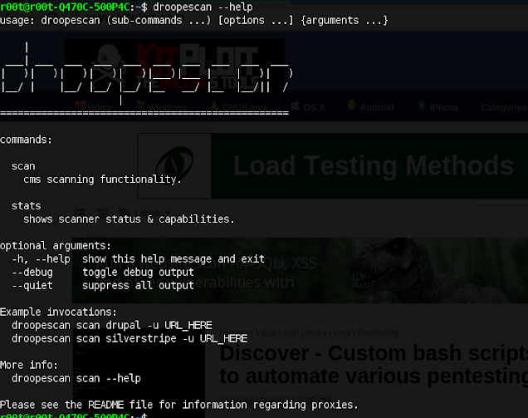528x418 pixels.
Task: Expand the Labels dropdown in the webpage
Action: [152, 213]
